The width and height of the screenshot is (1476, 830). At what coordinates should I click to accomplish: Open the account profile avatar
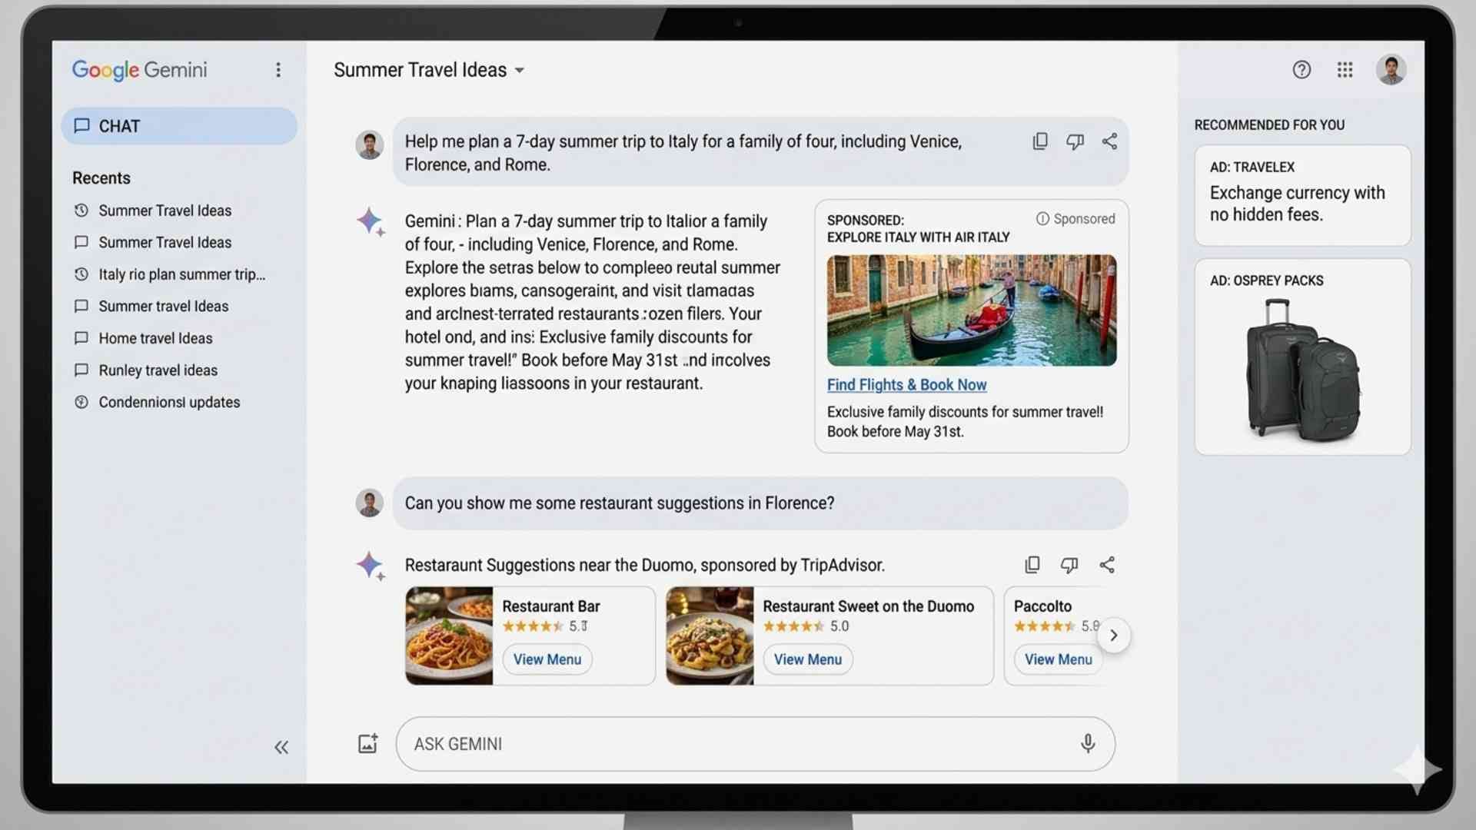[x=1391, y=70]
